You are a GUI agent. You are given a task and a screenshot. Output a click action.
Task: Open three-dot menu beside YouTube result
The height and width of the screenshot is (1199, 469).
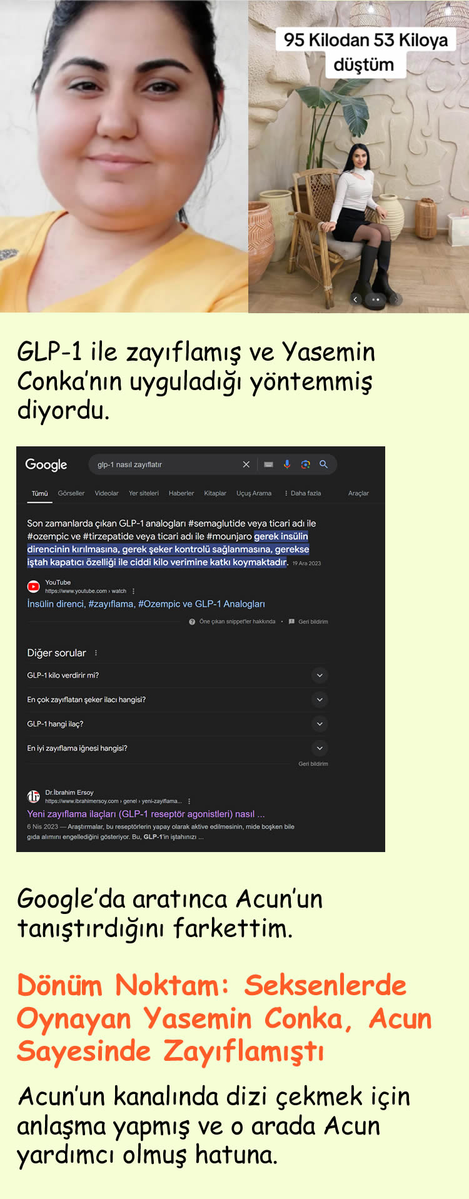[134, 591]
